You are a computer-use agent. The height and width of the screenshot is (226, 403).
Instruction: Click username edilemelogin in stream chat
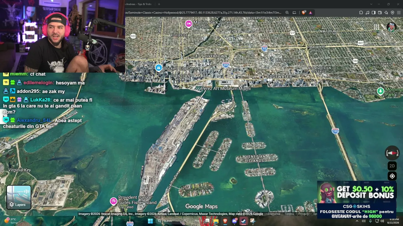click(39, 83)
